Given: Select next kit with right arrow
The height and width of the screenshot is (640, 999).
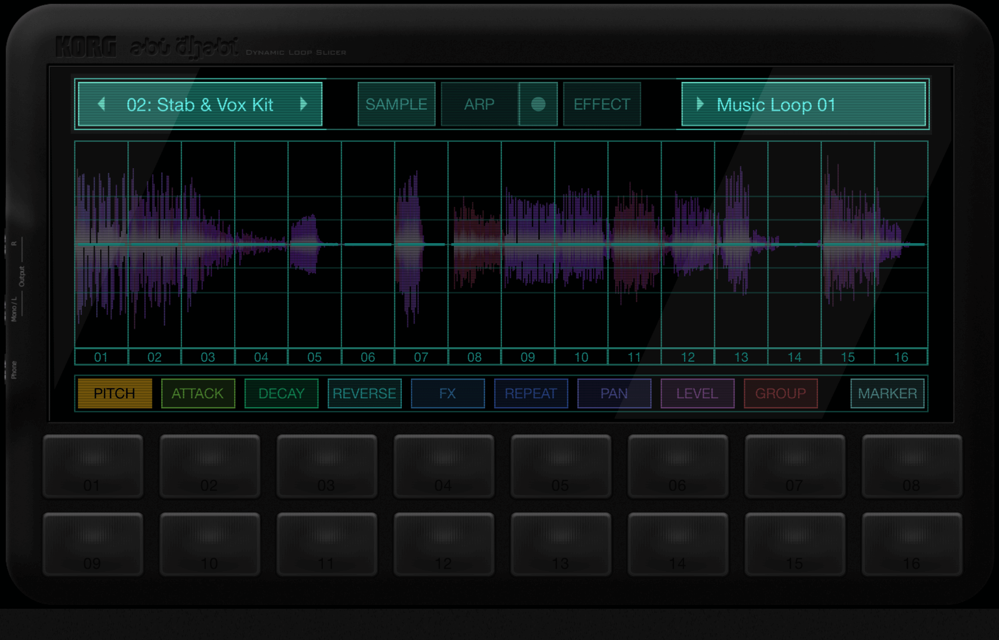Looking at the screenshot, I should (x=304, y=104).
